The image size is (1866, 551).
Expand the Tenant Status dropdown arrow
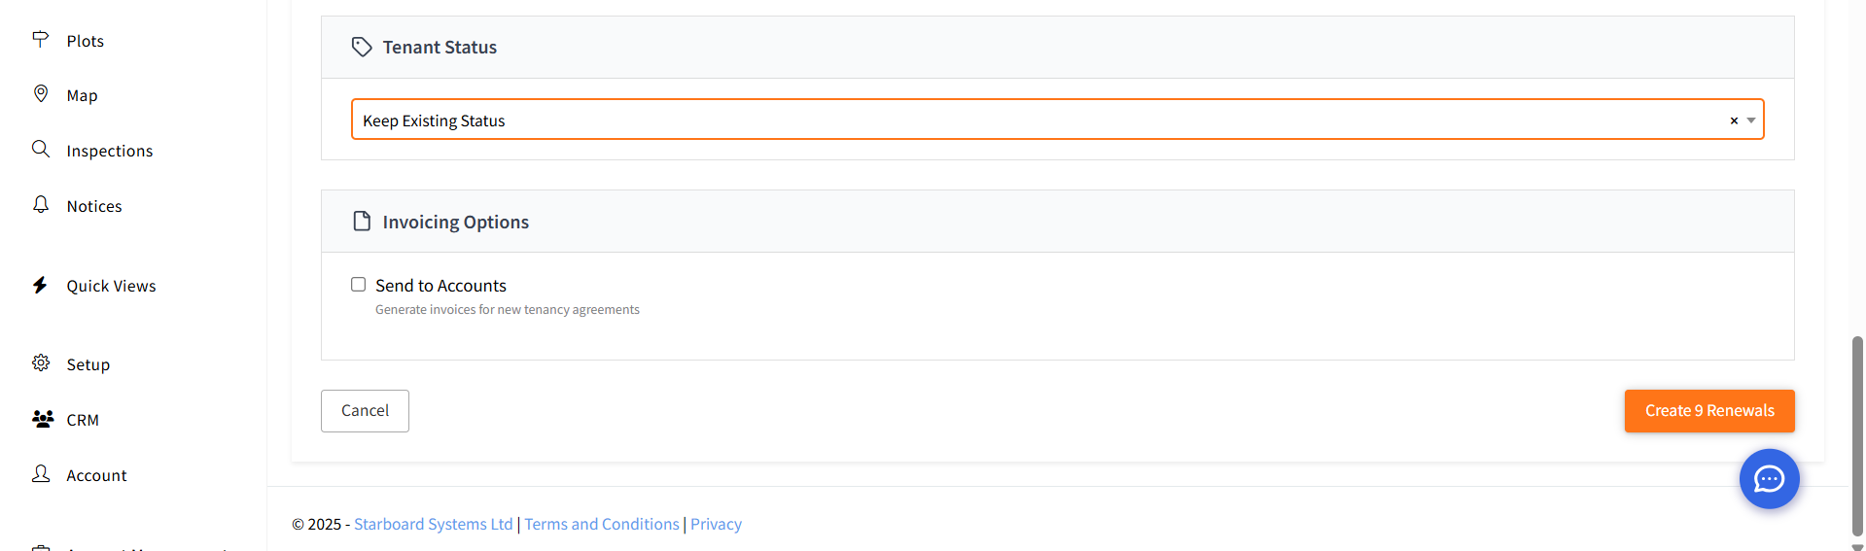coord(1751,121)
